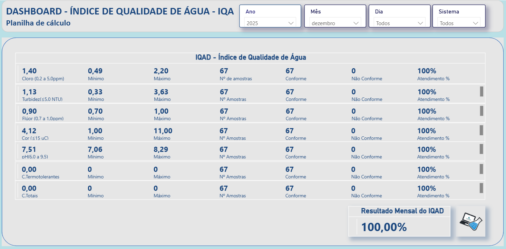This screenshot has width=506, height=249.
Task: Click the pH row scrollbar handle
Action: tap(481, 149)
